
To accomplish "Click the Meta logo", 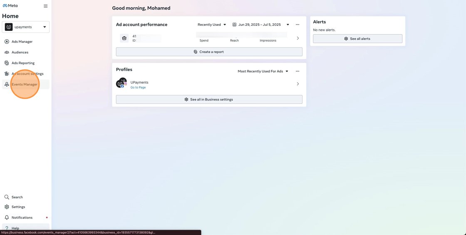I will click(x=10, y=6).
